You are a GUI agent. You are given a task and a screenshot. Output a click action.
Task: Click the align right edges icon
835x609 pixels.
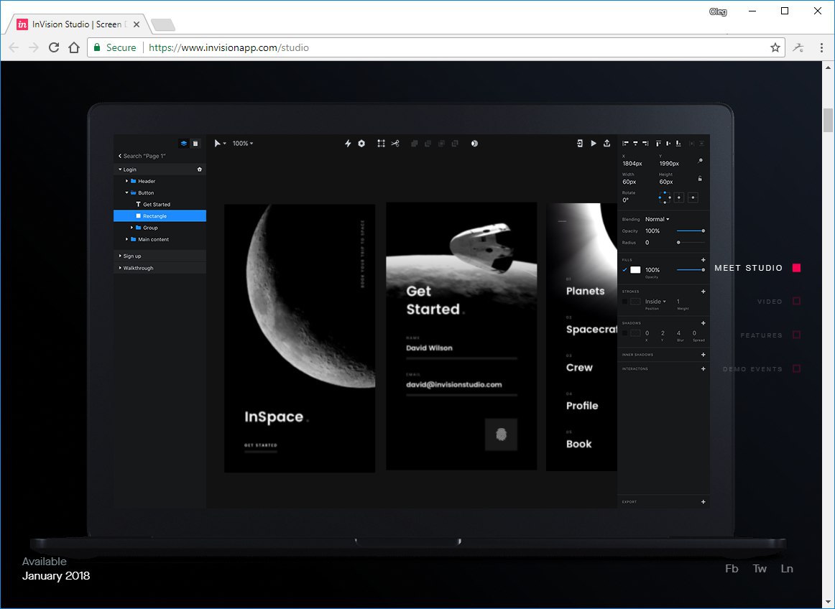pyautogui.click(x=645, y=143)
